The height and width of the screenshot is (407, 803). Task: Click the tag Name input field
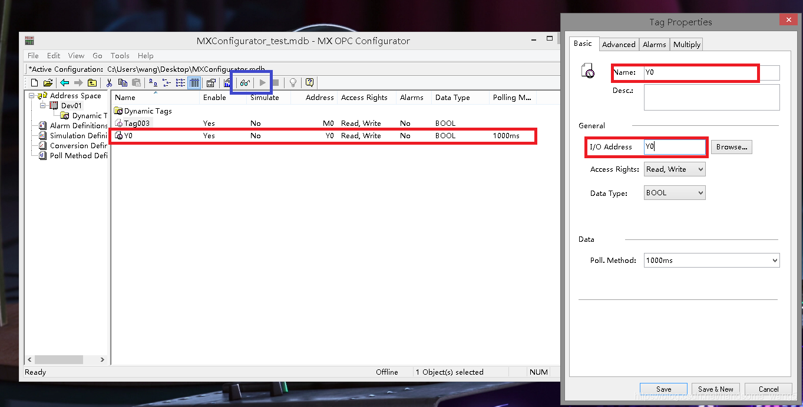click(x=712, y=72)
